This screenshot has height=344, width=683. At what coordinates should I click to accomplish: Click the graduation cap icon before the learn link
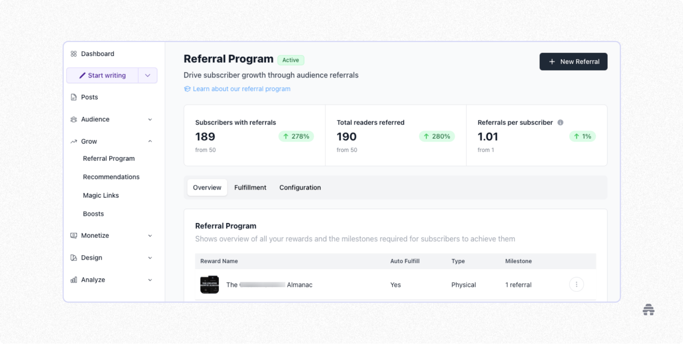(187, 89)
